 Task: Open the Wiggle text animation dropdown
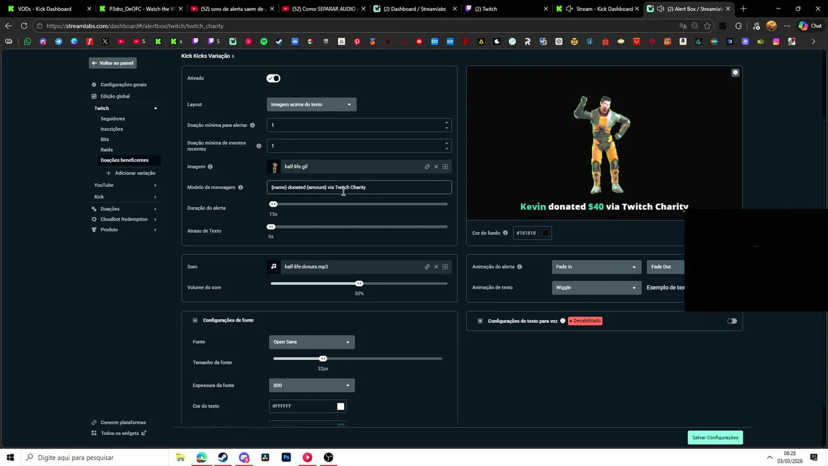[x=596, y=287]
